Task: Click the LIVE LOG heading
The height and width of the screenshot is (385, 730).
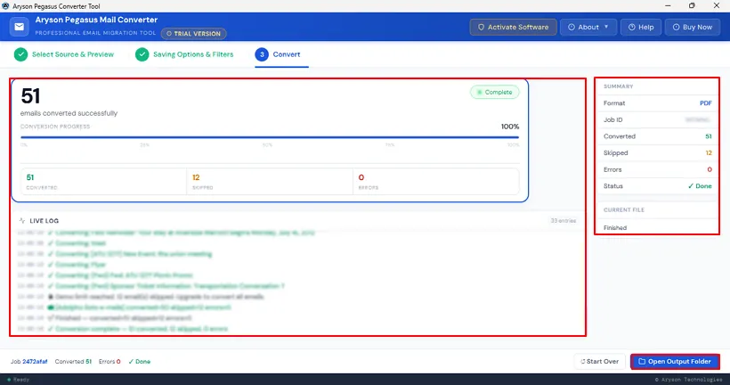Action: click(45, 221)
